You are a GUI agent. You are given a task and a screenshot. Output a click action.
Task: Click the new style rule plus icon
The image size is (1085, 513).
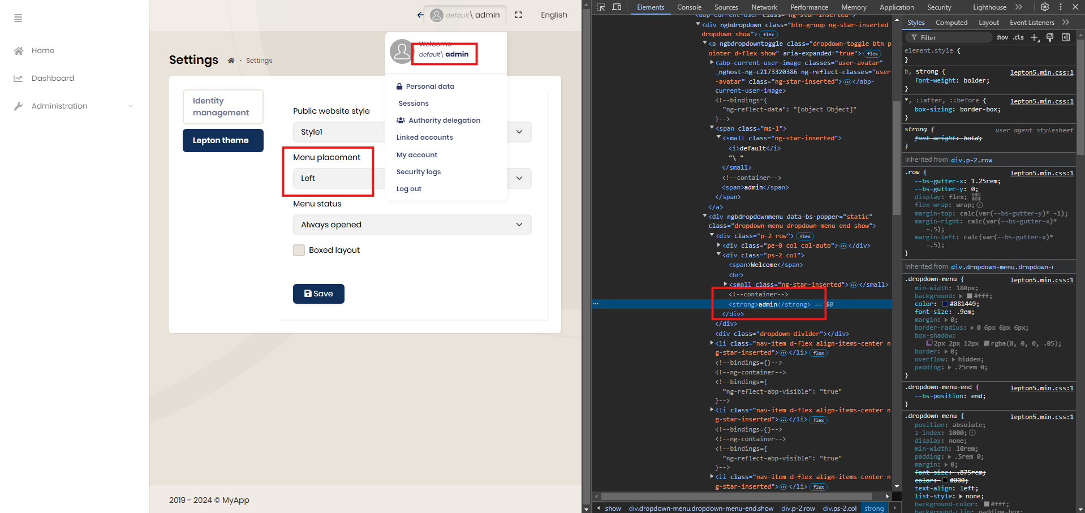pyautogui.click(x=1035, y=37)
